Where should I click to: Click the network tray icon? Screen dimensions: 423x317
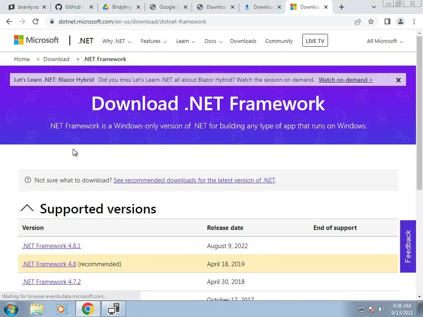[361, 309]
